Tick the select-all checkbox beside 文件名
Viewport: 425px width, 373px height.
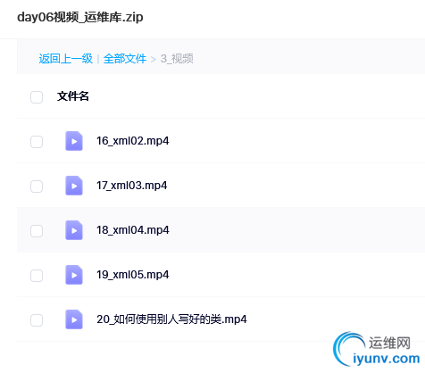coord(37,97)
